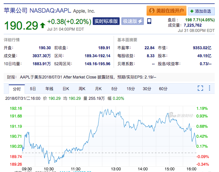Click the 1.19% right-axis label
219x172 pixels.
tap(202, 108)
